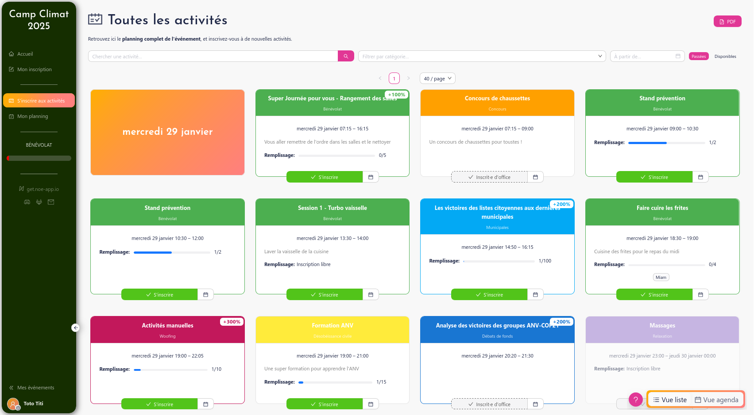
Task: Go to Mon planning in sidebar
Action: pos(32,116)
